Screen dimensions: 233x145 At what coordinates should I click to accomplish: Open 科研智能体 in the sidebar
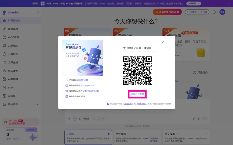21,20
